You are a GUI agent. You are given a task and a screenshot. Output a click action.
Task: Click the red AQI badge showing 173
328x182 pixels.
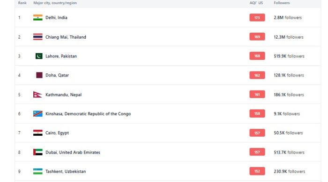click(257, 17)
